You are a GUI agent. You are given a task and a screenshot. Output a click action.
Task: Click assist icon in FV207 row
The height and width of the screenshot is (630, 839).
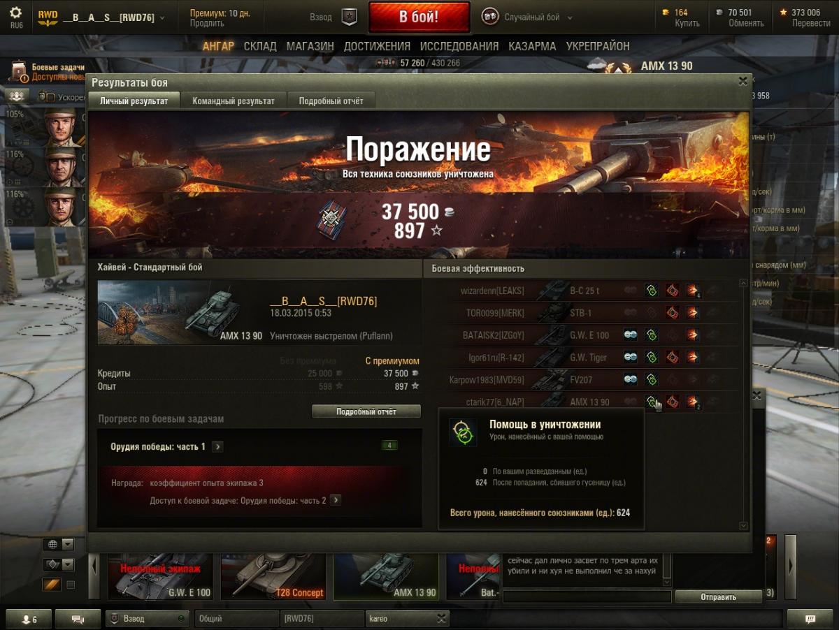651,380
